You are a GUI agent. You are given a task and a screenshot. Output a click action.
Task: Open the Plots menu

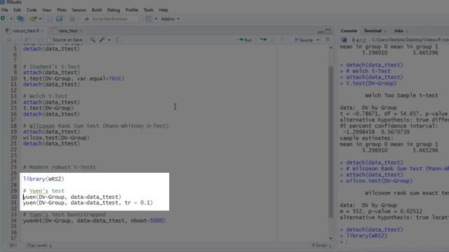click(x=62, y=10)
